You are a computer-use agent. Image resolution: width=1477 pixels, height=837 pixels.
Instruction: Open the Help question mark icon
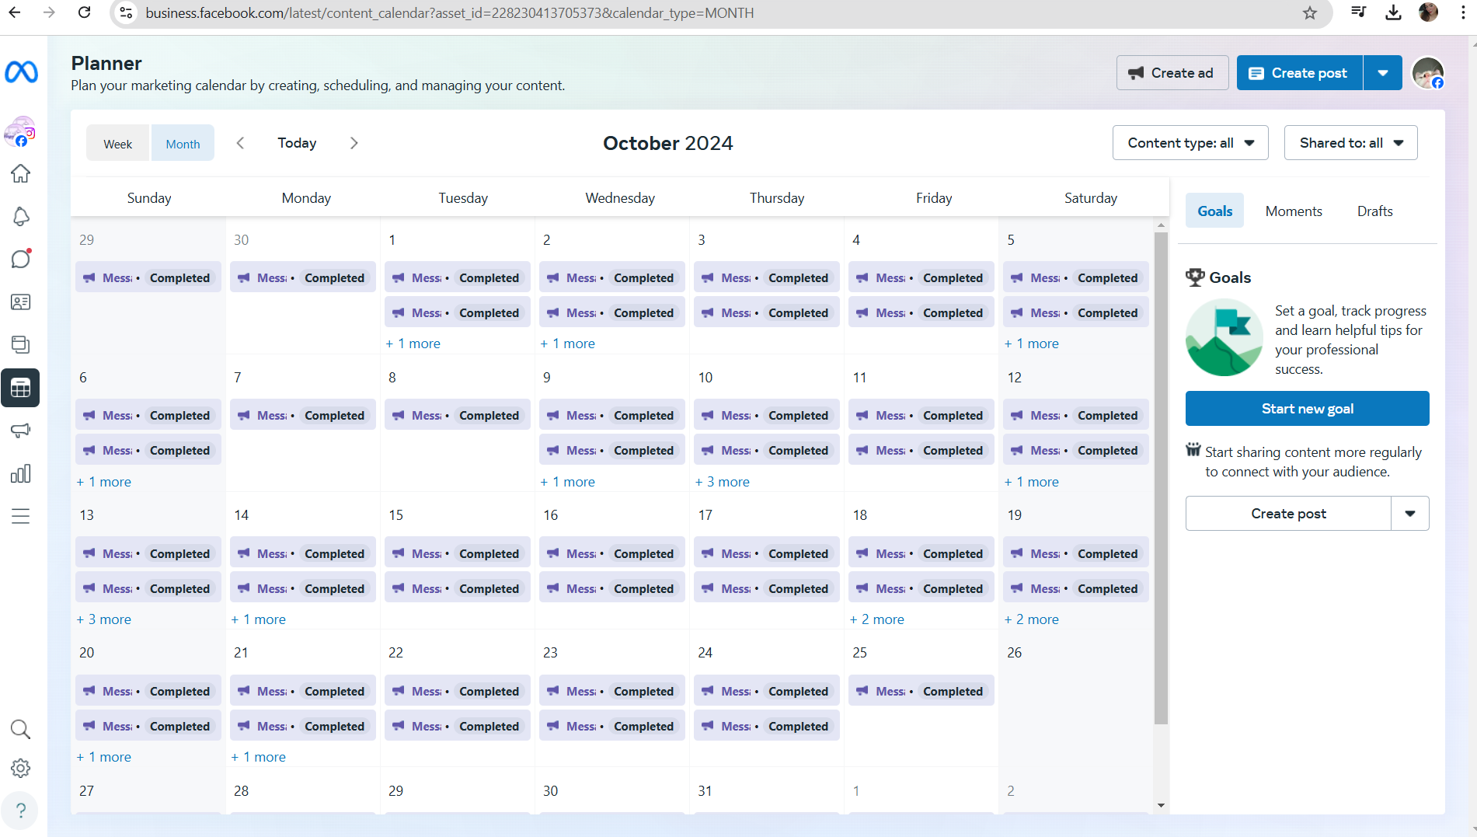[x=21, y=811]
